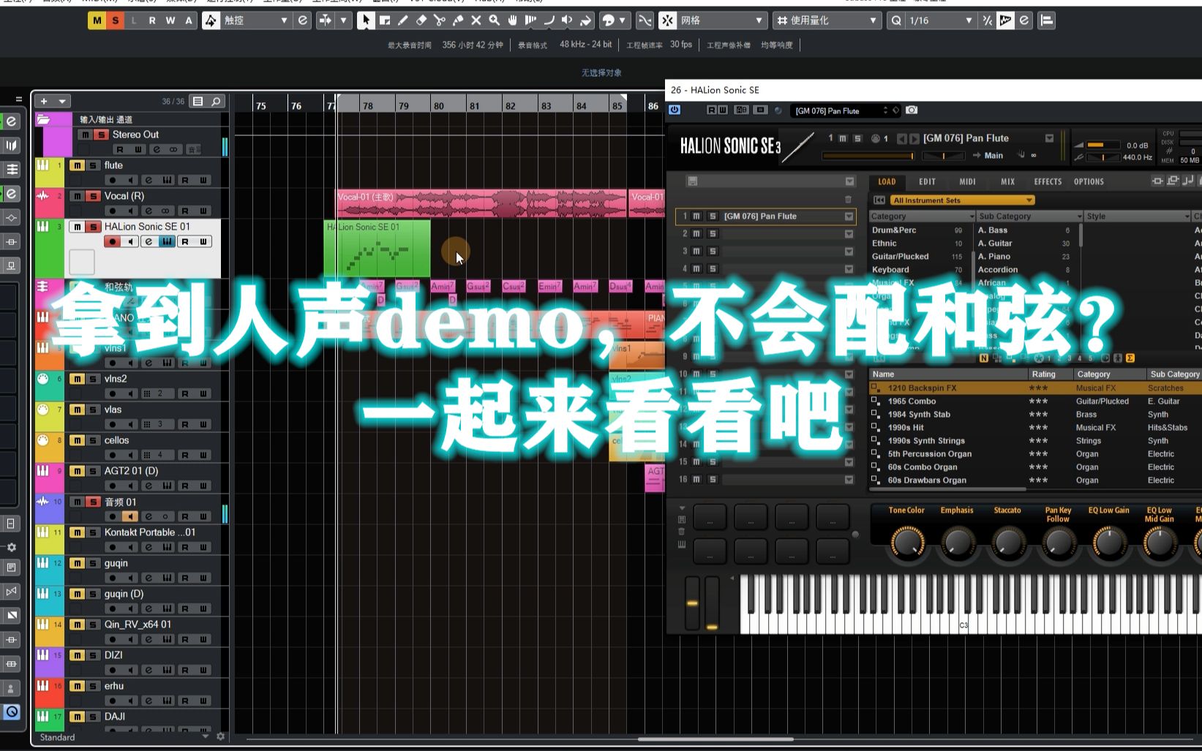Screen dimensions: 1202x751
Task: Click the reset filter icon left of All Instrument Sets
Action: [879, 200]
